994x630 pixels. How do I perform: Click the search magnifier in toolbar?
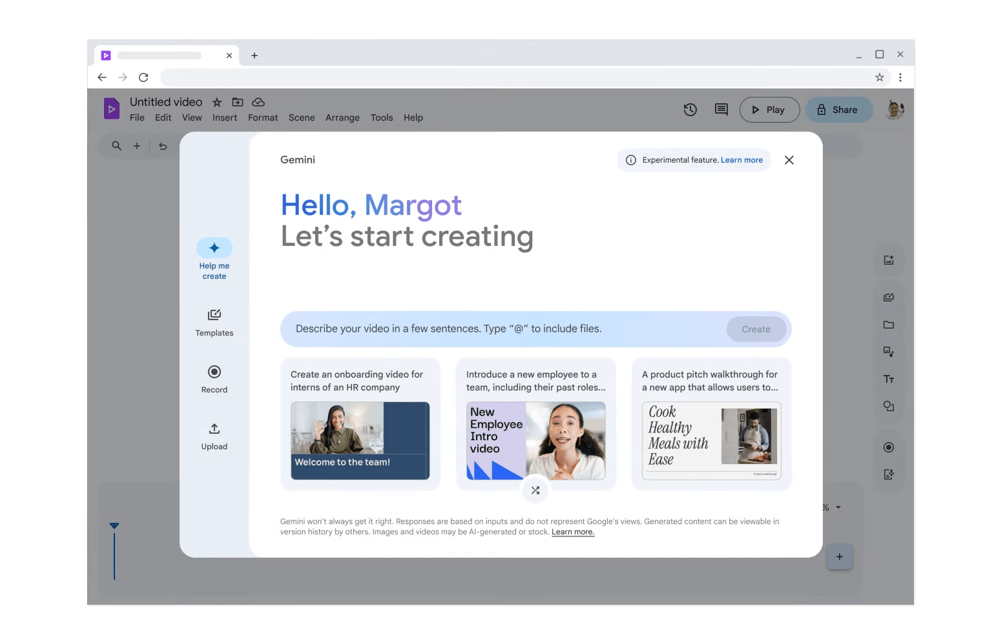coord(116,146)
